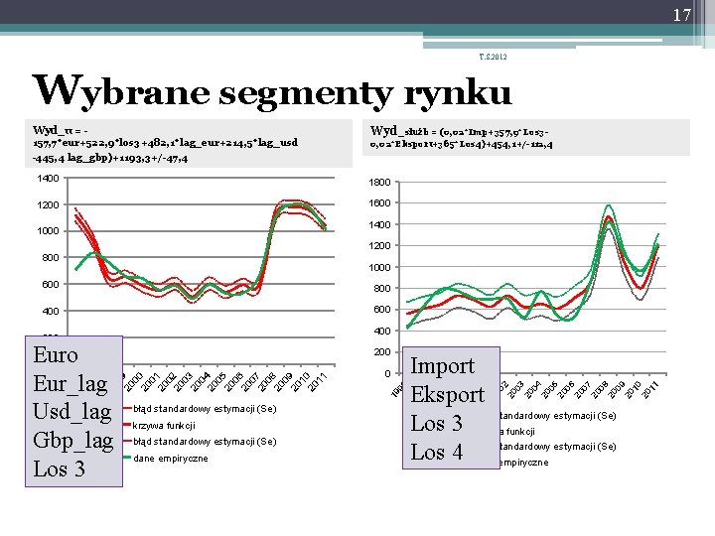Click "Los 3" under Gbp_lag

point(59,469)
